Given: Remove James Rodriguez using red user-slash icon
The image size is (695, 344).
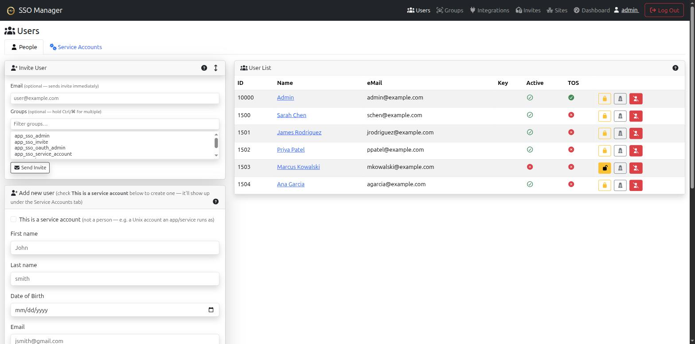Looking at the screenshot, I should [636, 133].
